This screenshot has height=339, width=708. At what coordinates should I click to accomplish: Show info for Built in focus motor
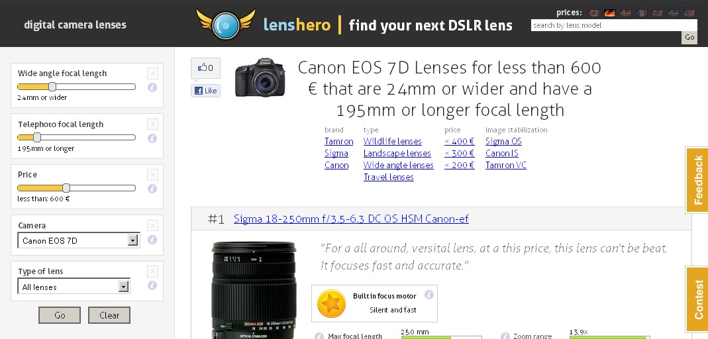[x=429, y=295]
